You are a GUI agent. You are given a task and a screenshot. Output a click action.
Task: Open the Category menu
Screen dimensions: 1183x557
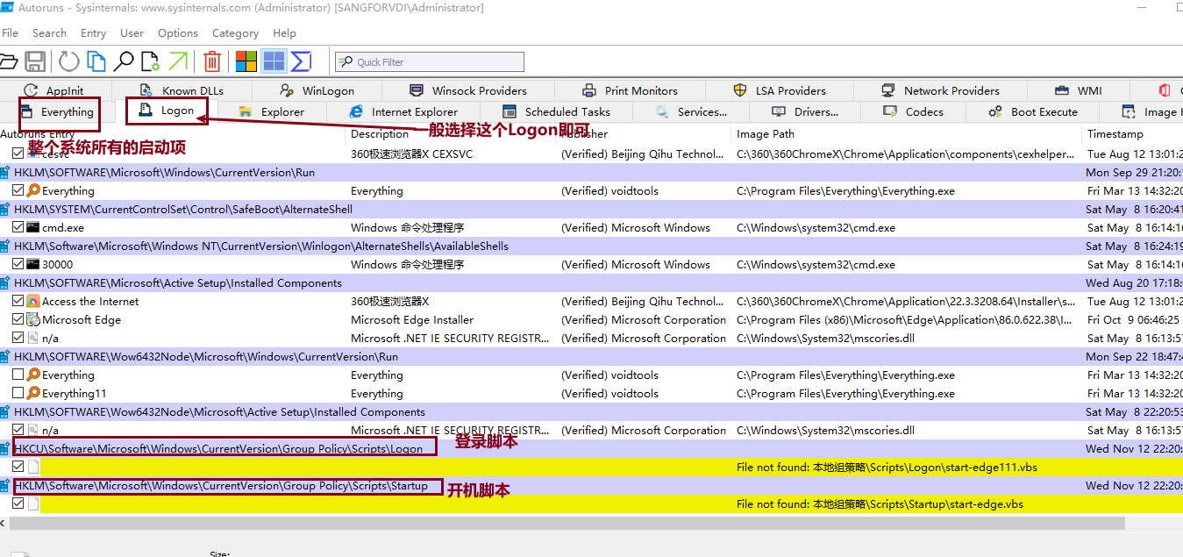pos(235,33)
